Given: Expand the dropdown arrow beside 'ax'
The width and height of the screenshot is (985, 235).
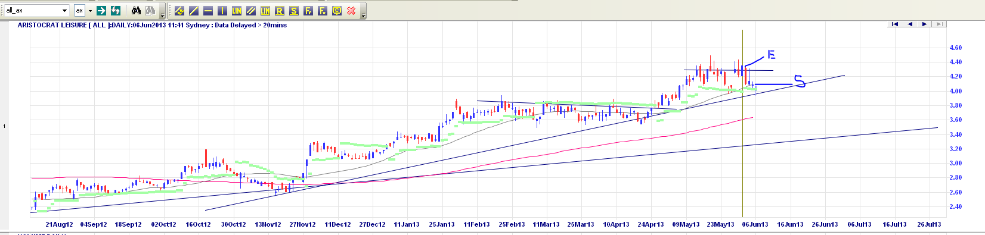Looking at the screenshot, I should tap(90, 11).
